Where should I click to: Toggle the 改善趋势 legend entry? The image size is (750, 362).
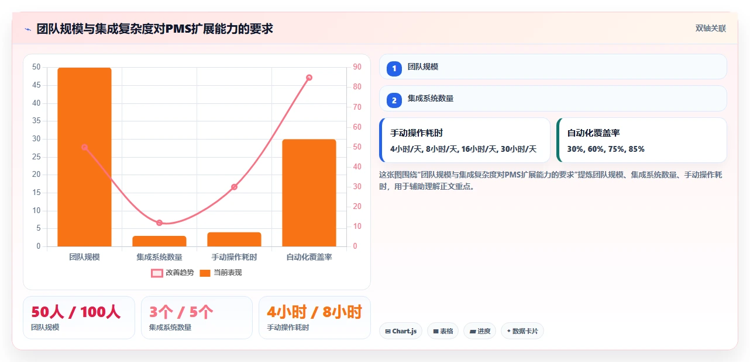pyautogui.click(x=173, y=273)
